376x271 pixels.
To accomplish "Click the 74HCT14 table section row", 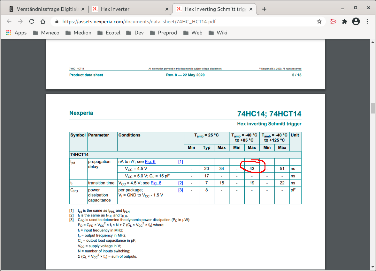I will 185,155.
